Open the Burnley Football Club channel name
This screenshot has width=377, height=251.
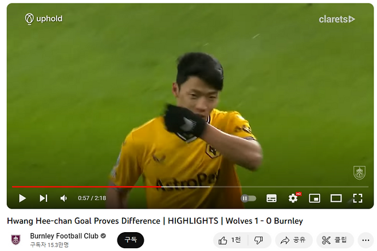(64, 236)
